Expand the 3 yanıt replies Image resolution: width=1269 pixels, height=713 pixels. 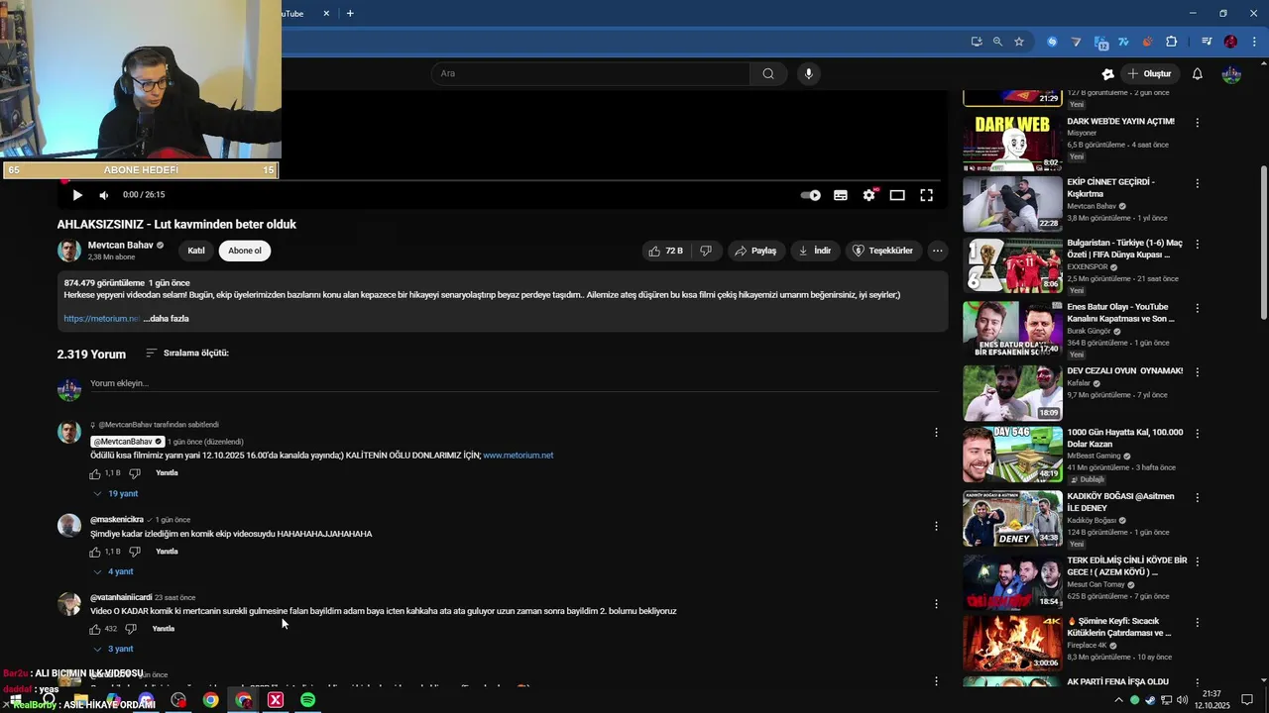[x=113, y=649]
